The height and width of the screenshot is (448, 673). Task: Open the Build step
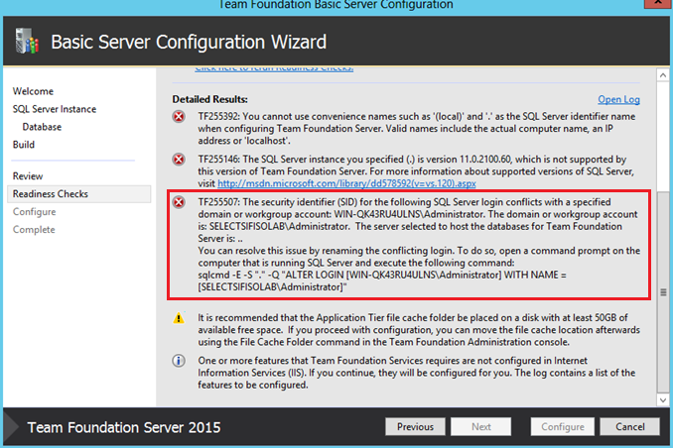coord(24,145)
